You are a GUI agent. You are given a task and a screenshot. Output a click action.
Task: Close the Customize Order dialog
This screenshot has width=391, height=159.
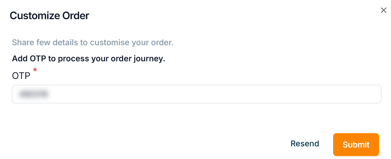pyautogui.click(x=383, y=10)
